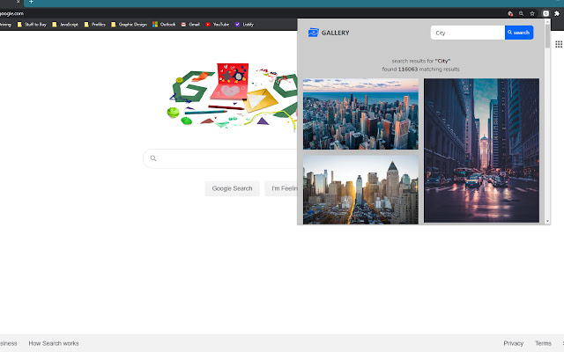Open the Lobby bookmark

tap(244, 25)
